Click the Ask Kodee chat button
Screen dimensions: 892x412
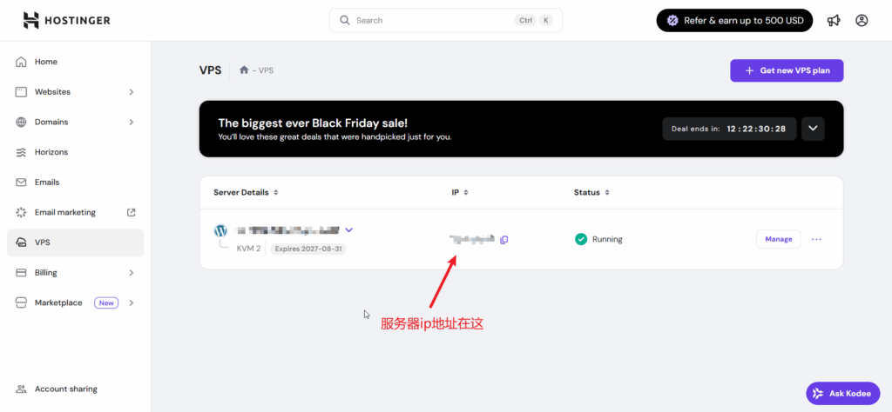click(x=843, y=394)
